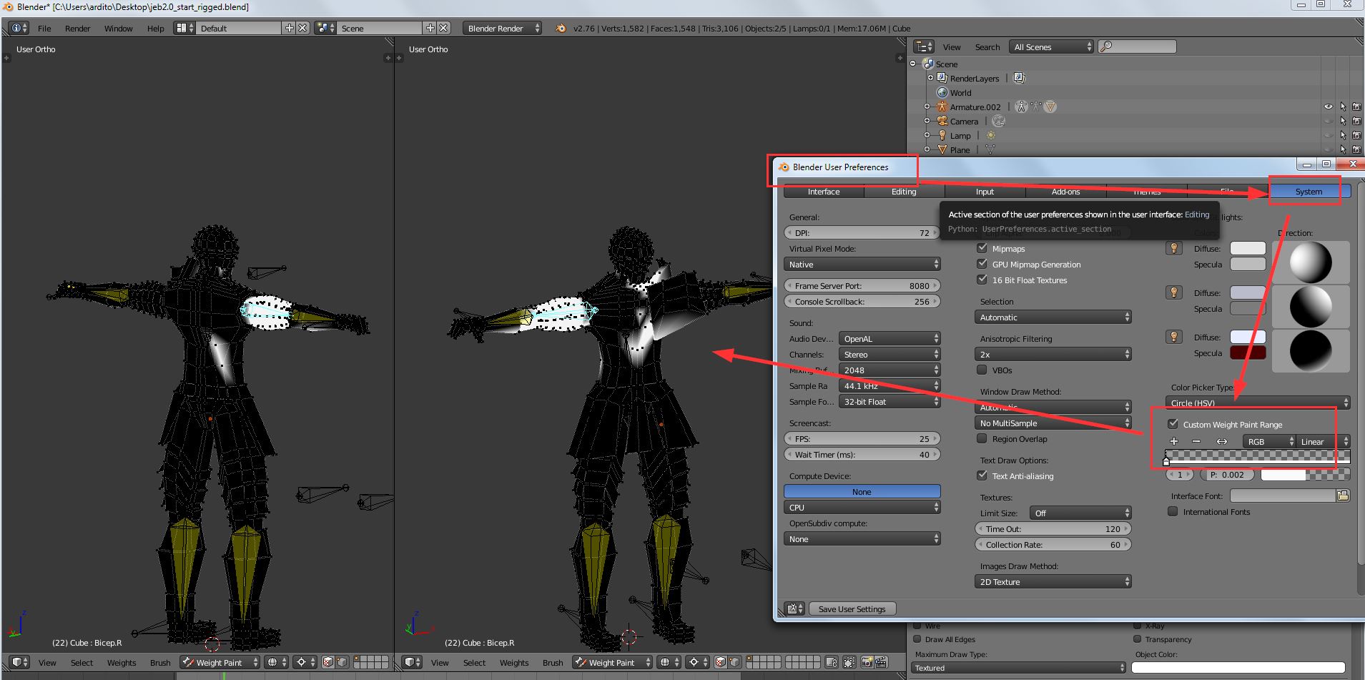Switch to the Add-ons tab
Image resolution: width=1365 pixels, height=680 pixels.
(x=1065, y=192)
